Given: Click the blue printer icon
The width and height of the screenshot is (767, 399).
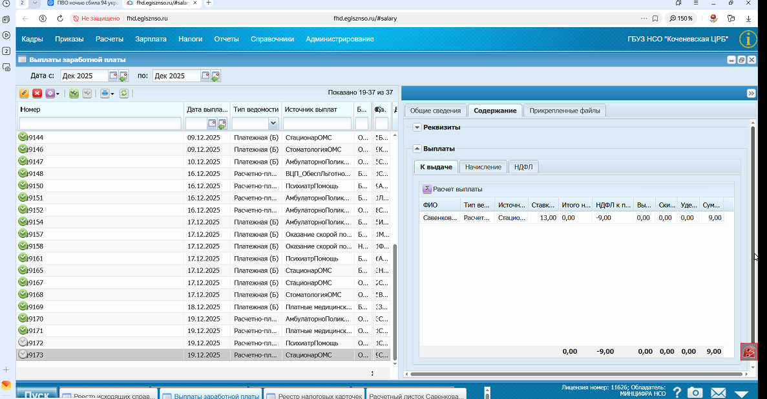Looking at the screenshot, I should coord(105,93).
